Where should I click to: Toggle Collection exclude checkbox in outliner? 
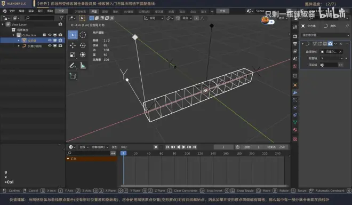44,35
